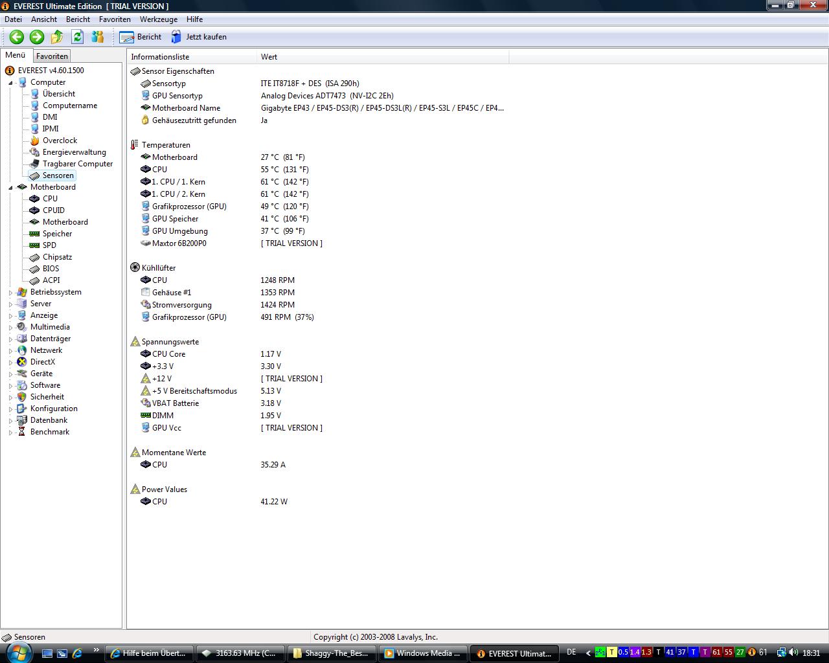Image resolution: width=829 pixels, height=663 pixels.
Task: Click the Sicherheit shield icon
Action: pyautogui.click(x=22, y=397)
